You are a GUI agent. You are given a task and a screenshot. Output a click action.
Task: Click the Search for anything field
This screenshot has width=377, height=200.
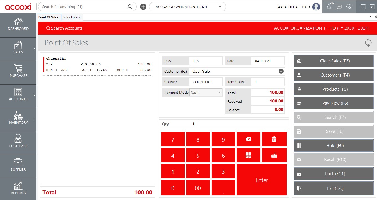[83, 7]
